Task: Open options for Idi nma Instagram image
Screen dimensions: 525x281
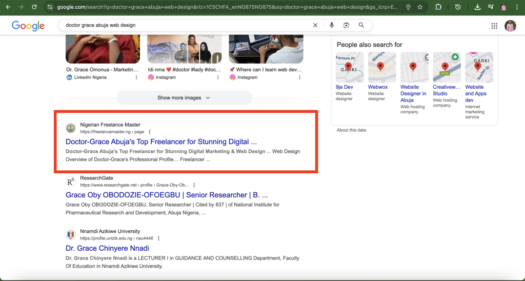Action: click(x=218, y=77)
